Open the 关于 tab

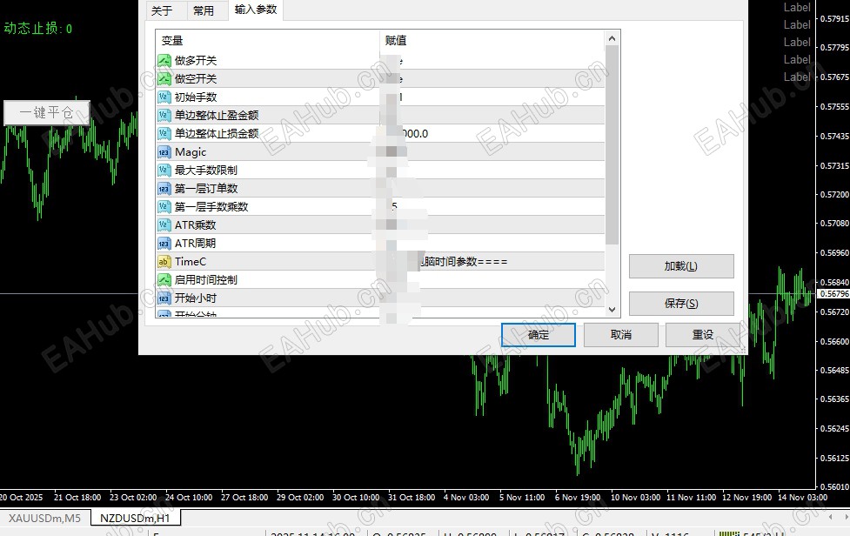(x=162, y=11)
